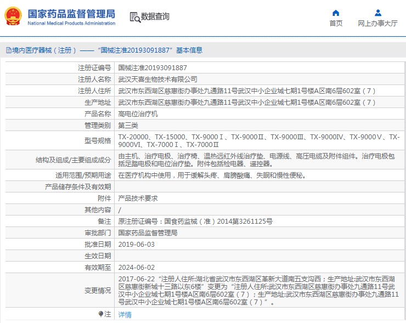
Task: Click approval date 2019-06-03
Action: pos(137,245)
